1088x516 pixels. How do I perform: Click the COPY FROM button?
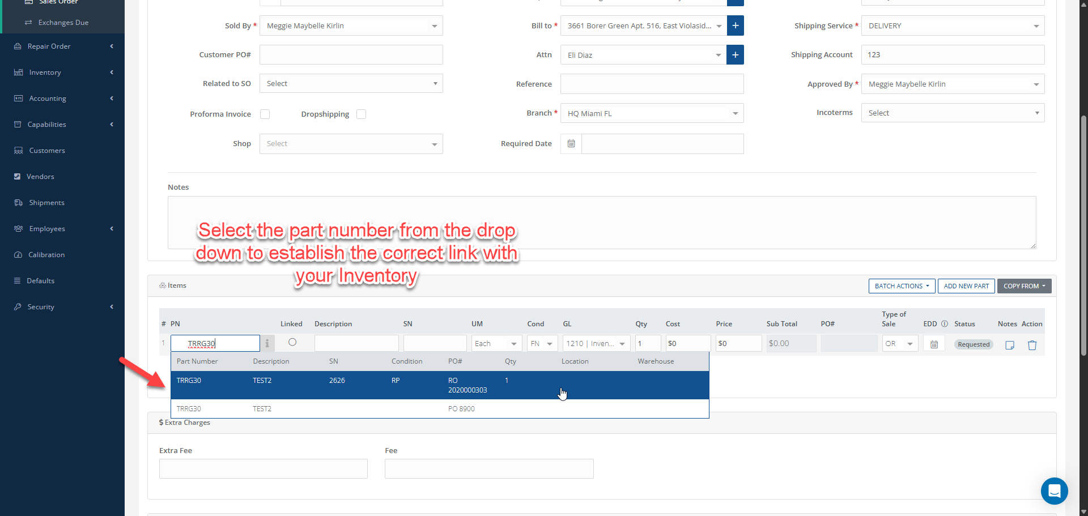1024,286
